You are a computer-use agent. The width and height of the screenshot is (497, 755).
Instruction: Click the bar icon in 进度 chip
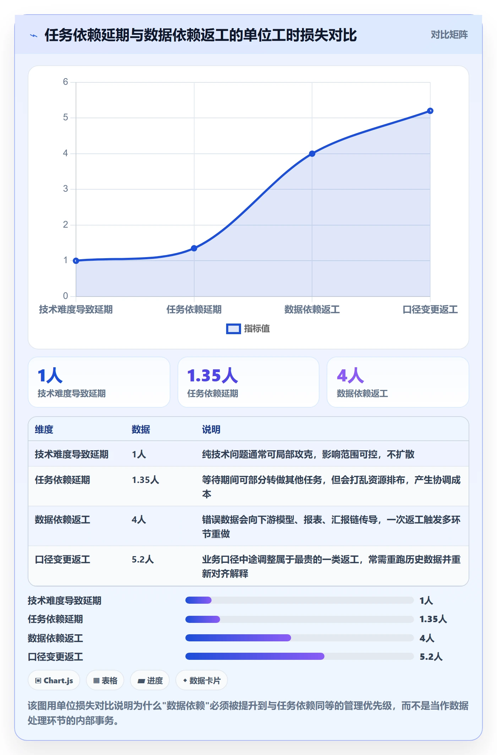[x=141, y=681]
